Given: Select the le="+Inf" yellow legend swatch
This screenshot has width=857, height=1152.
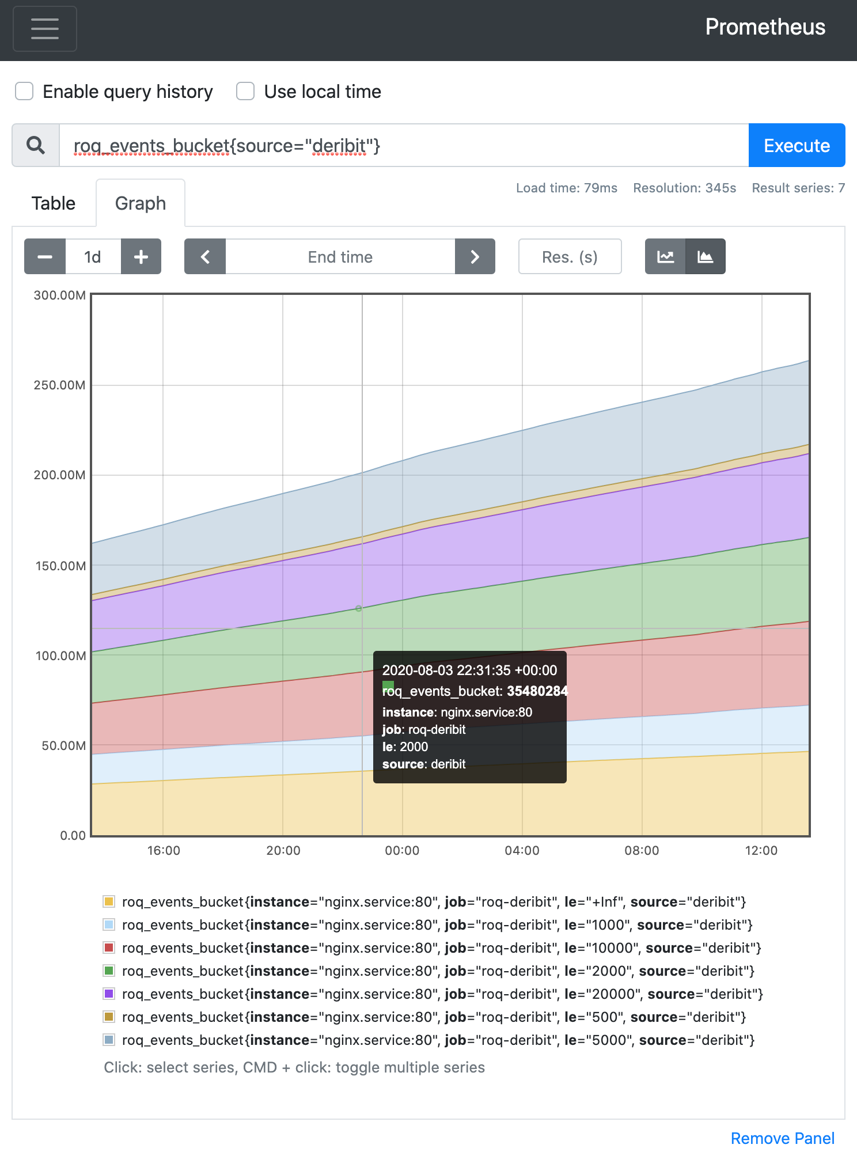Looking at the screenshot, I should [109, 901].
